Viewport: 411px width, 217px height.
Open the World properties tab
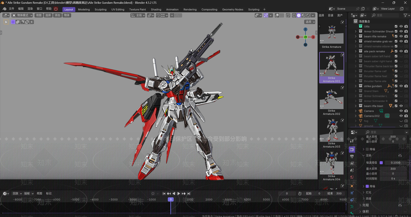tap(352, 177)
